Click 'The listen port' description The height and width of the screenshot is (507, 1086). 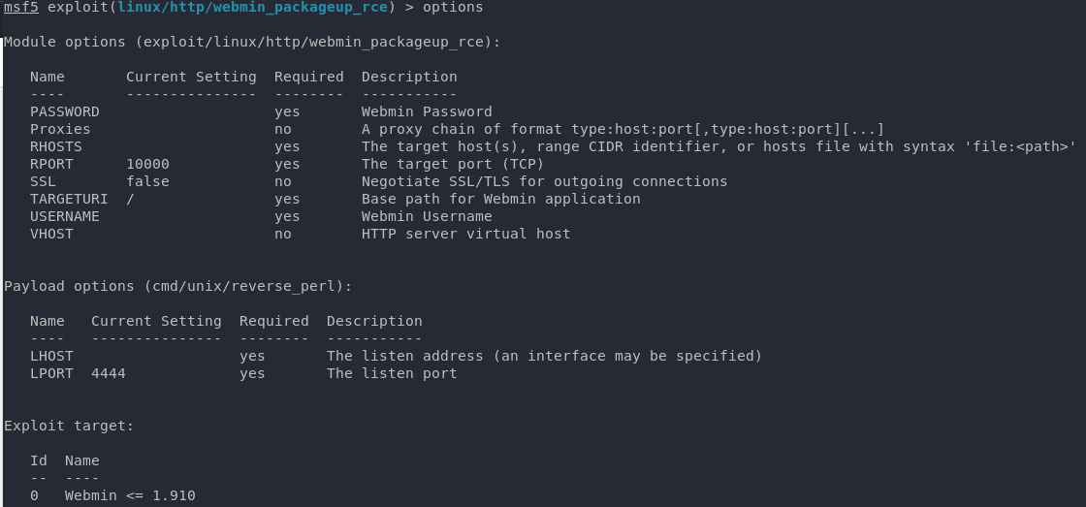392,373
